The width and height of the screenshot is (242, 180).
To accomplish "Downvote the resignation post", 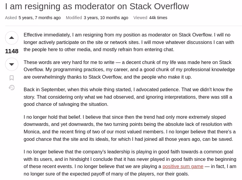I will (12, 64).
